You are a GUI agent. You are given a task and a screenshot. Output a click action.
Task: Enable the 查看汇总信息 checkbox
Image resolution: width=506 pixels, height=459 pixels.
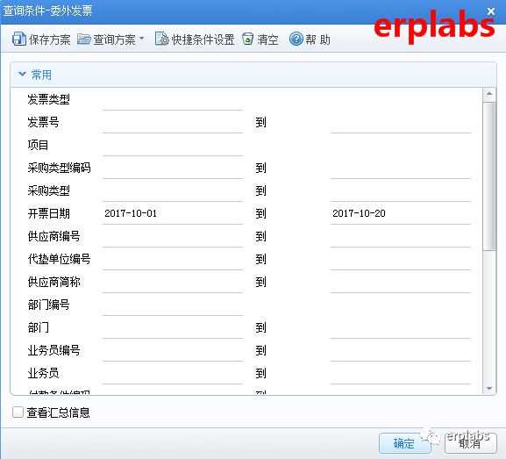pos(18,412)
